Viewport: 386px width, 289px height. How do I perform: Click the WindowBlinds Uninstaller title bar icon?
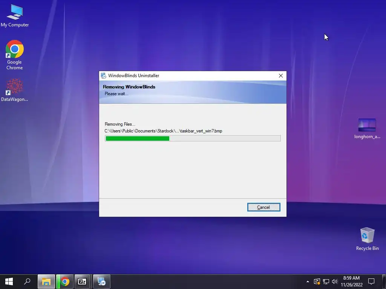[104, 76]
